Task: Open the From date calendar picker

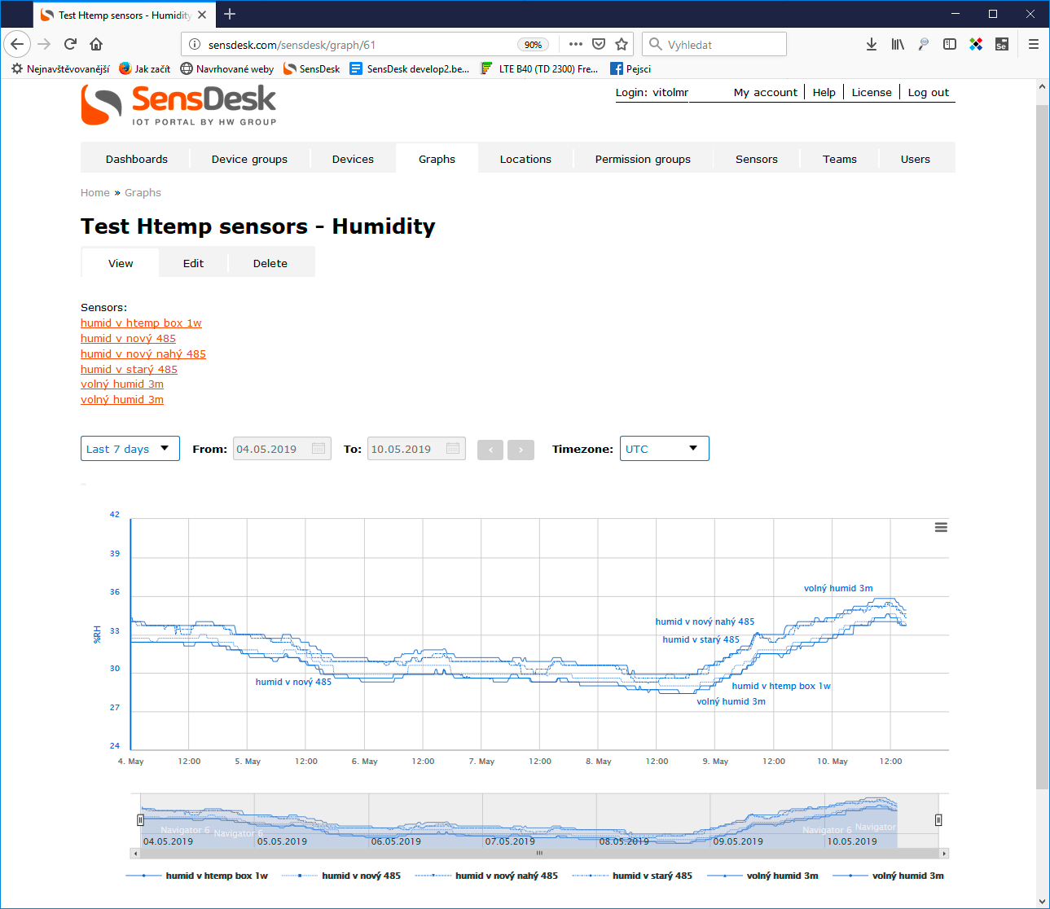Action: tap(319, 449)
